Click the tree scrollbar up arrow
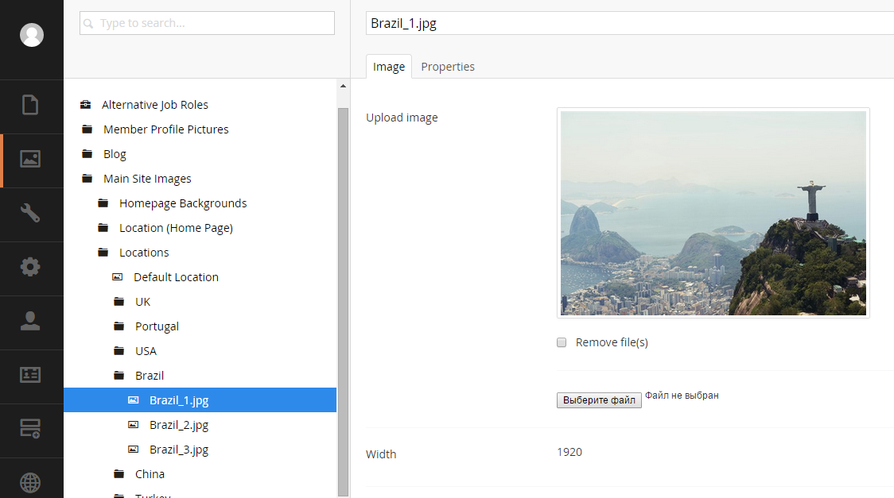The width and height of the screenshot is (894, 498). click(x=344, y=86)
